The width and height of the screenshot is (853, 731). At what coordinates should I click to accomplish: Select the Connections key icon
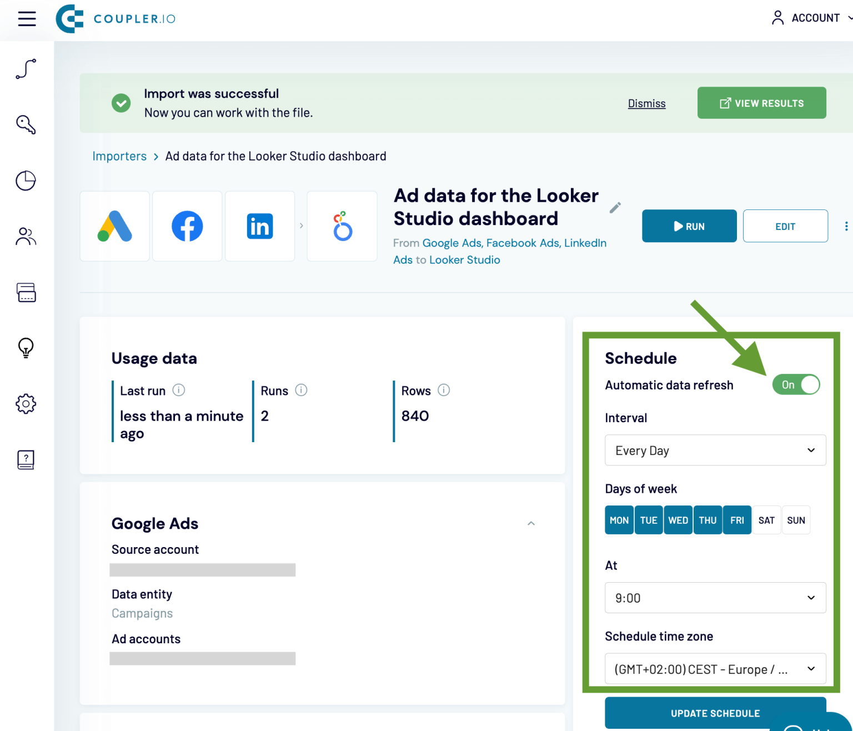tap(26, 124)
